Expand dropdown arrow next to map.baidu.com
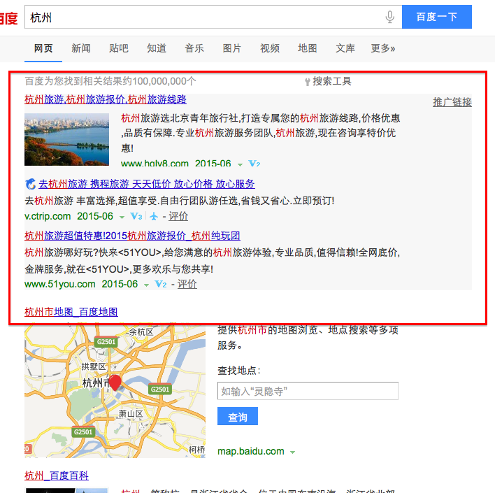 (292, 452)
